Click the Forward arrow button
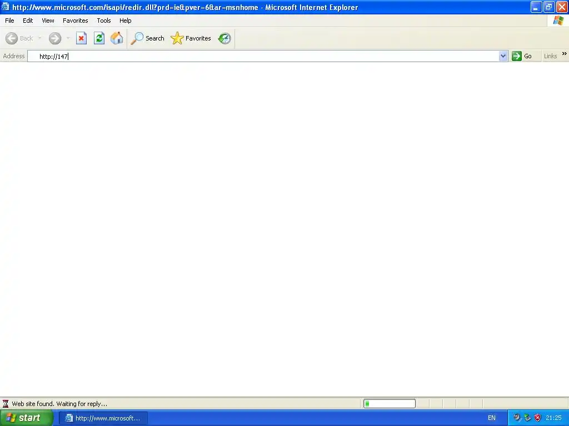The width and height of the screenshot is (569, 426). (x=55, y=38)
